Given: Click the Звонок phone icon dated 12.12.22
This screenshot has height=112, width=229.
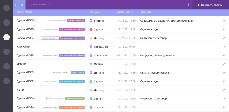Looking at the screenshot, I should 91,29.
